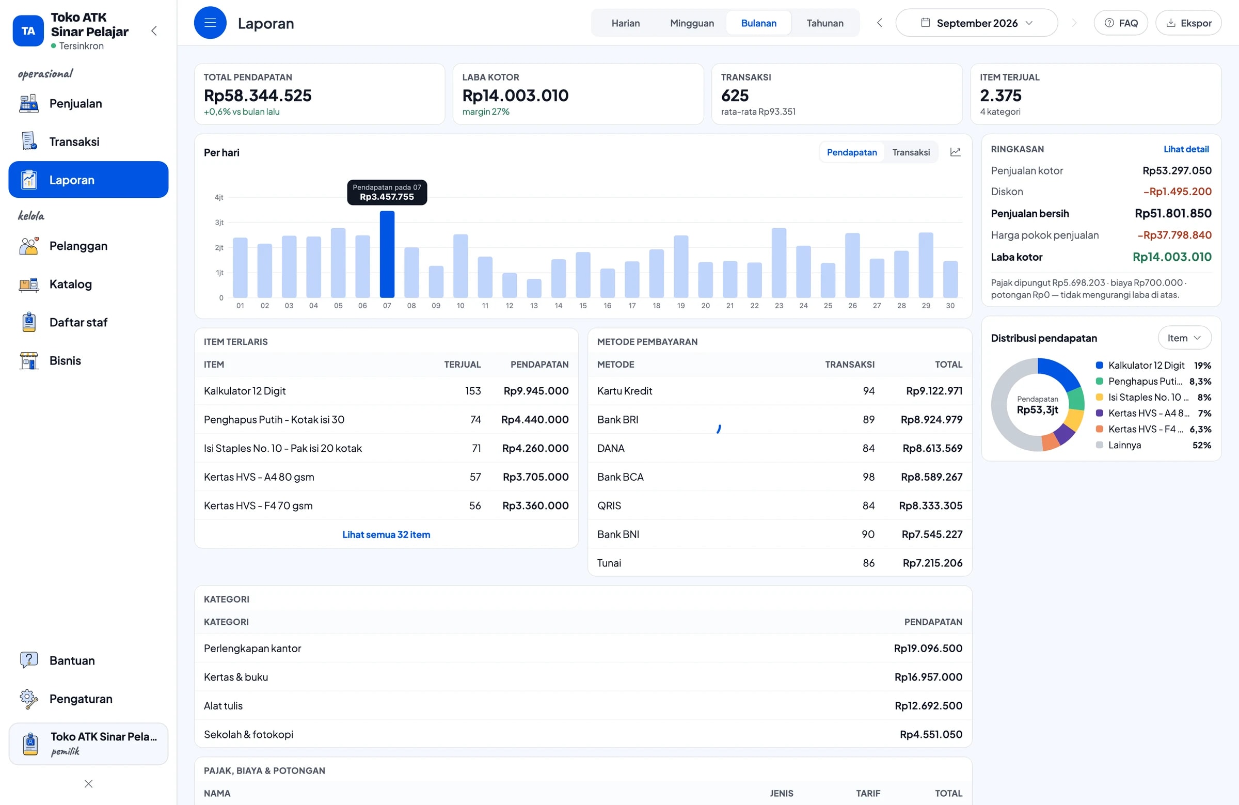Collapse sidebar with chevron beside store name

154,30
